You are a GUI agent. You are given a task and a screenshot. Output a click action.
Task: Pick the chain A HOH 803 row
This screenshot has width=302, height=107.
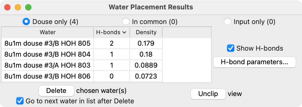[47, 65]
